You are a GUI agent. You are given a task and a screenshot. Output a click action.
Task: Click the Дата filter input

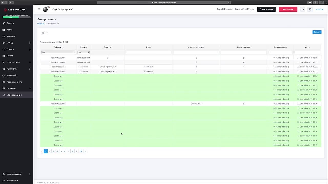[307, 52]
